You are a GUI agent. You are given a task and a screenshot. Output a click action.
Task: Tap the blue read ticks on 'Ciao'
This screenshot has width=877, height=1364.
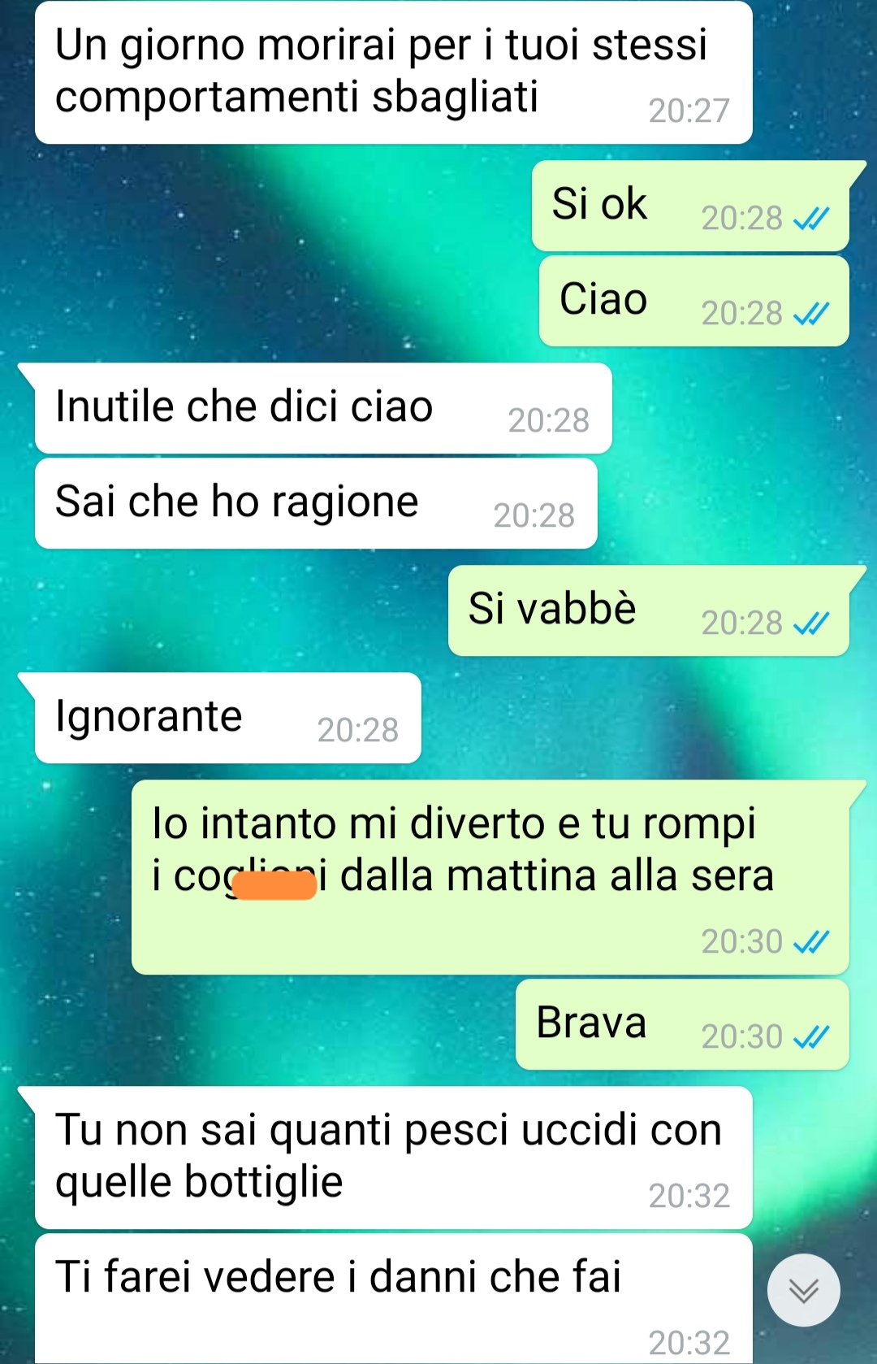[x=810, y=314]
